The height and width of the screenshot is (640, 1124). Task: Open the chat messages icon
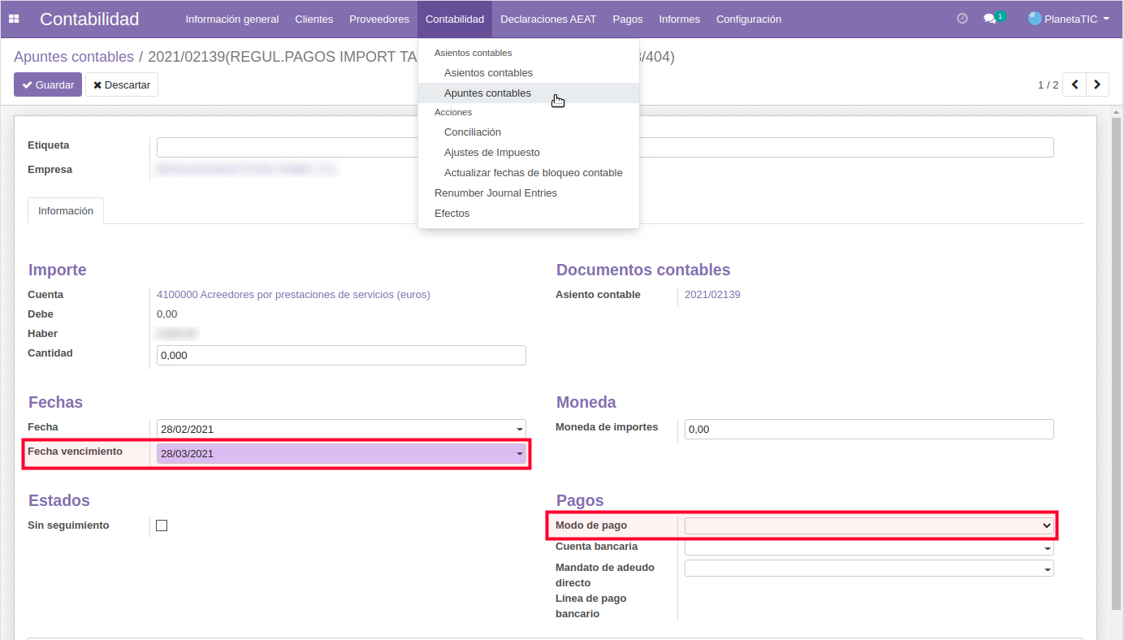(x=990, y=19)
